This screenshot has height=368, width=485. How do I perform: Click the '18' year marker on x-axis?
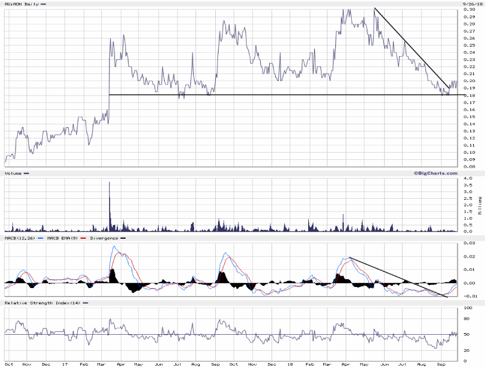coord(291,365)
